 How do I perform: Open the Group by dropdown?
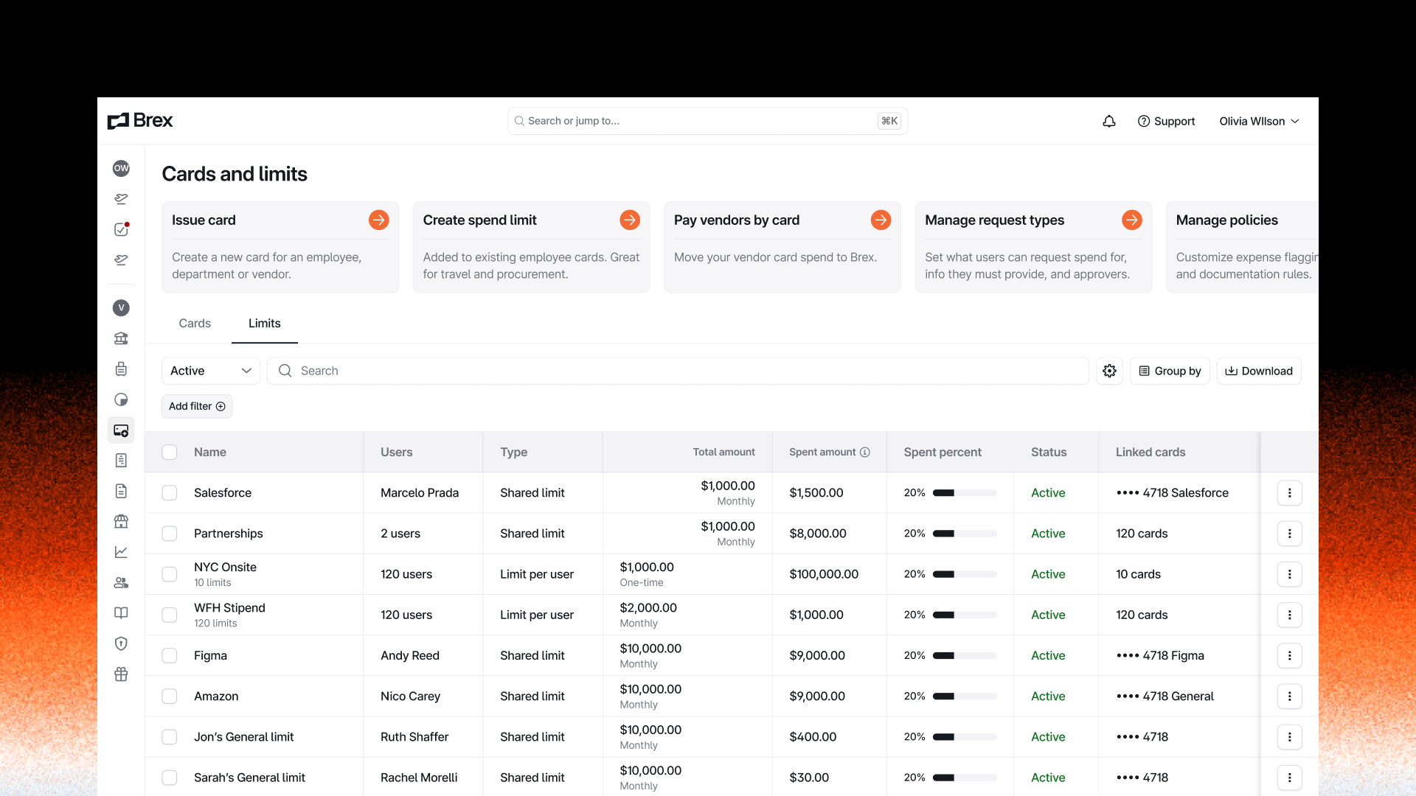point(1170,371)
